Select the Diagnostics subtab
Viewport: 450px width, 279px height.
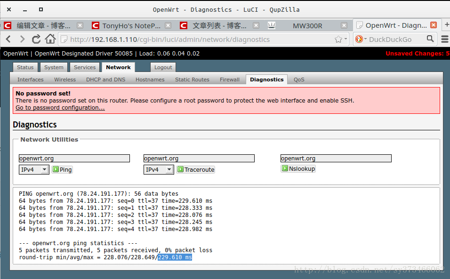(x=266, y=80)
